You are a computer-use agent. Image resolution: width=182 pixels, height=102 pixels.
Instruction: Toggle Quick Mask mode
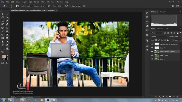click(x=3, y=63)
